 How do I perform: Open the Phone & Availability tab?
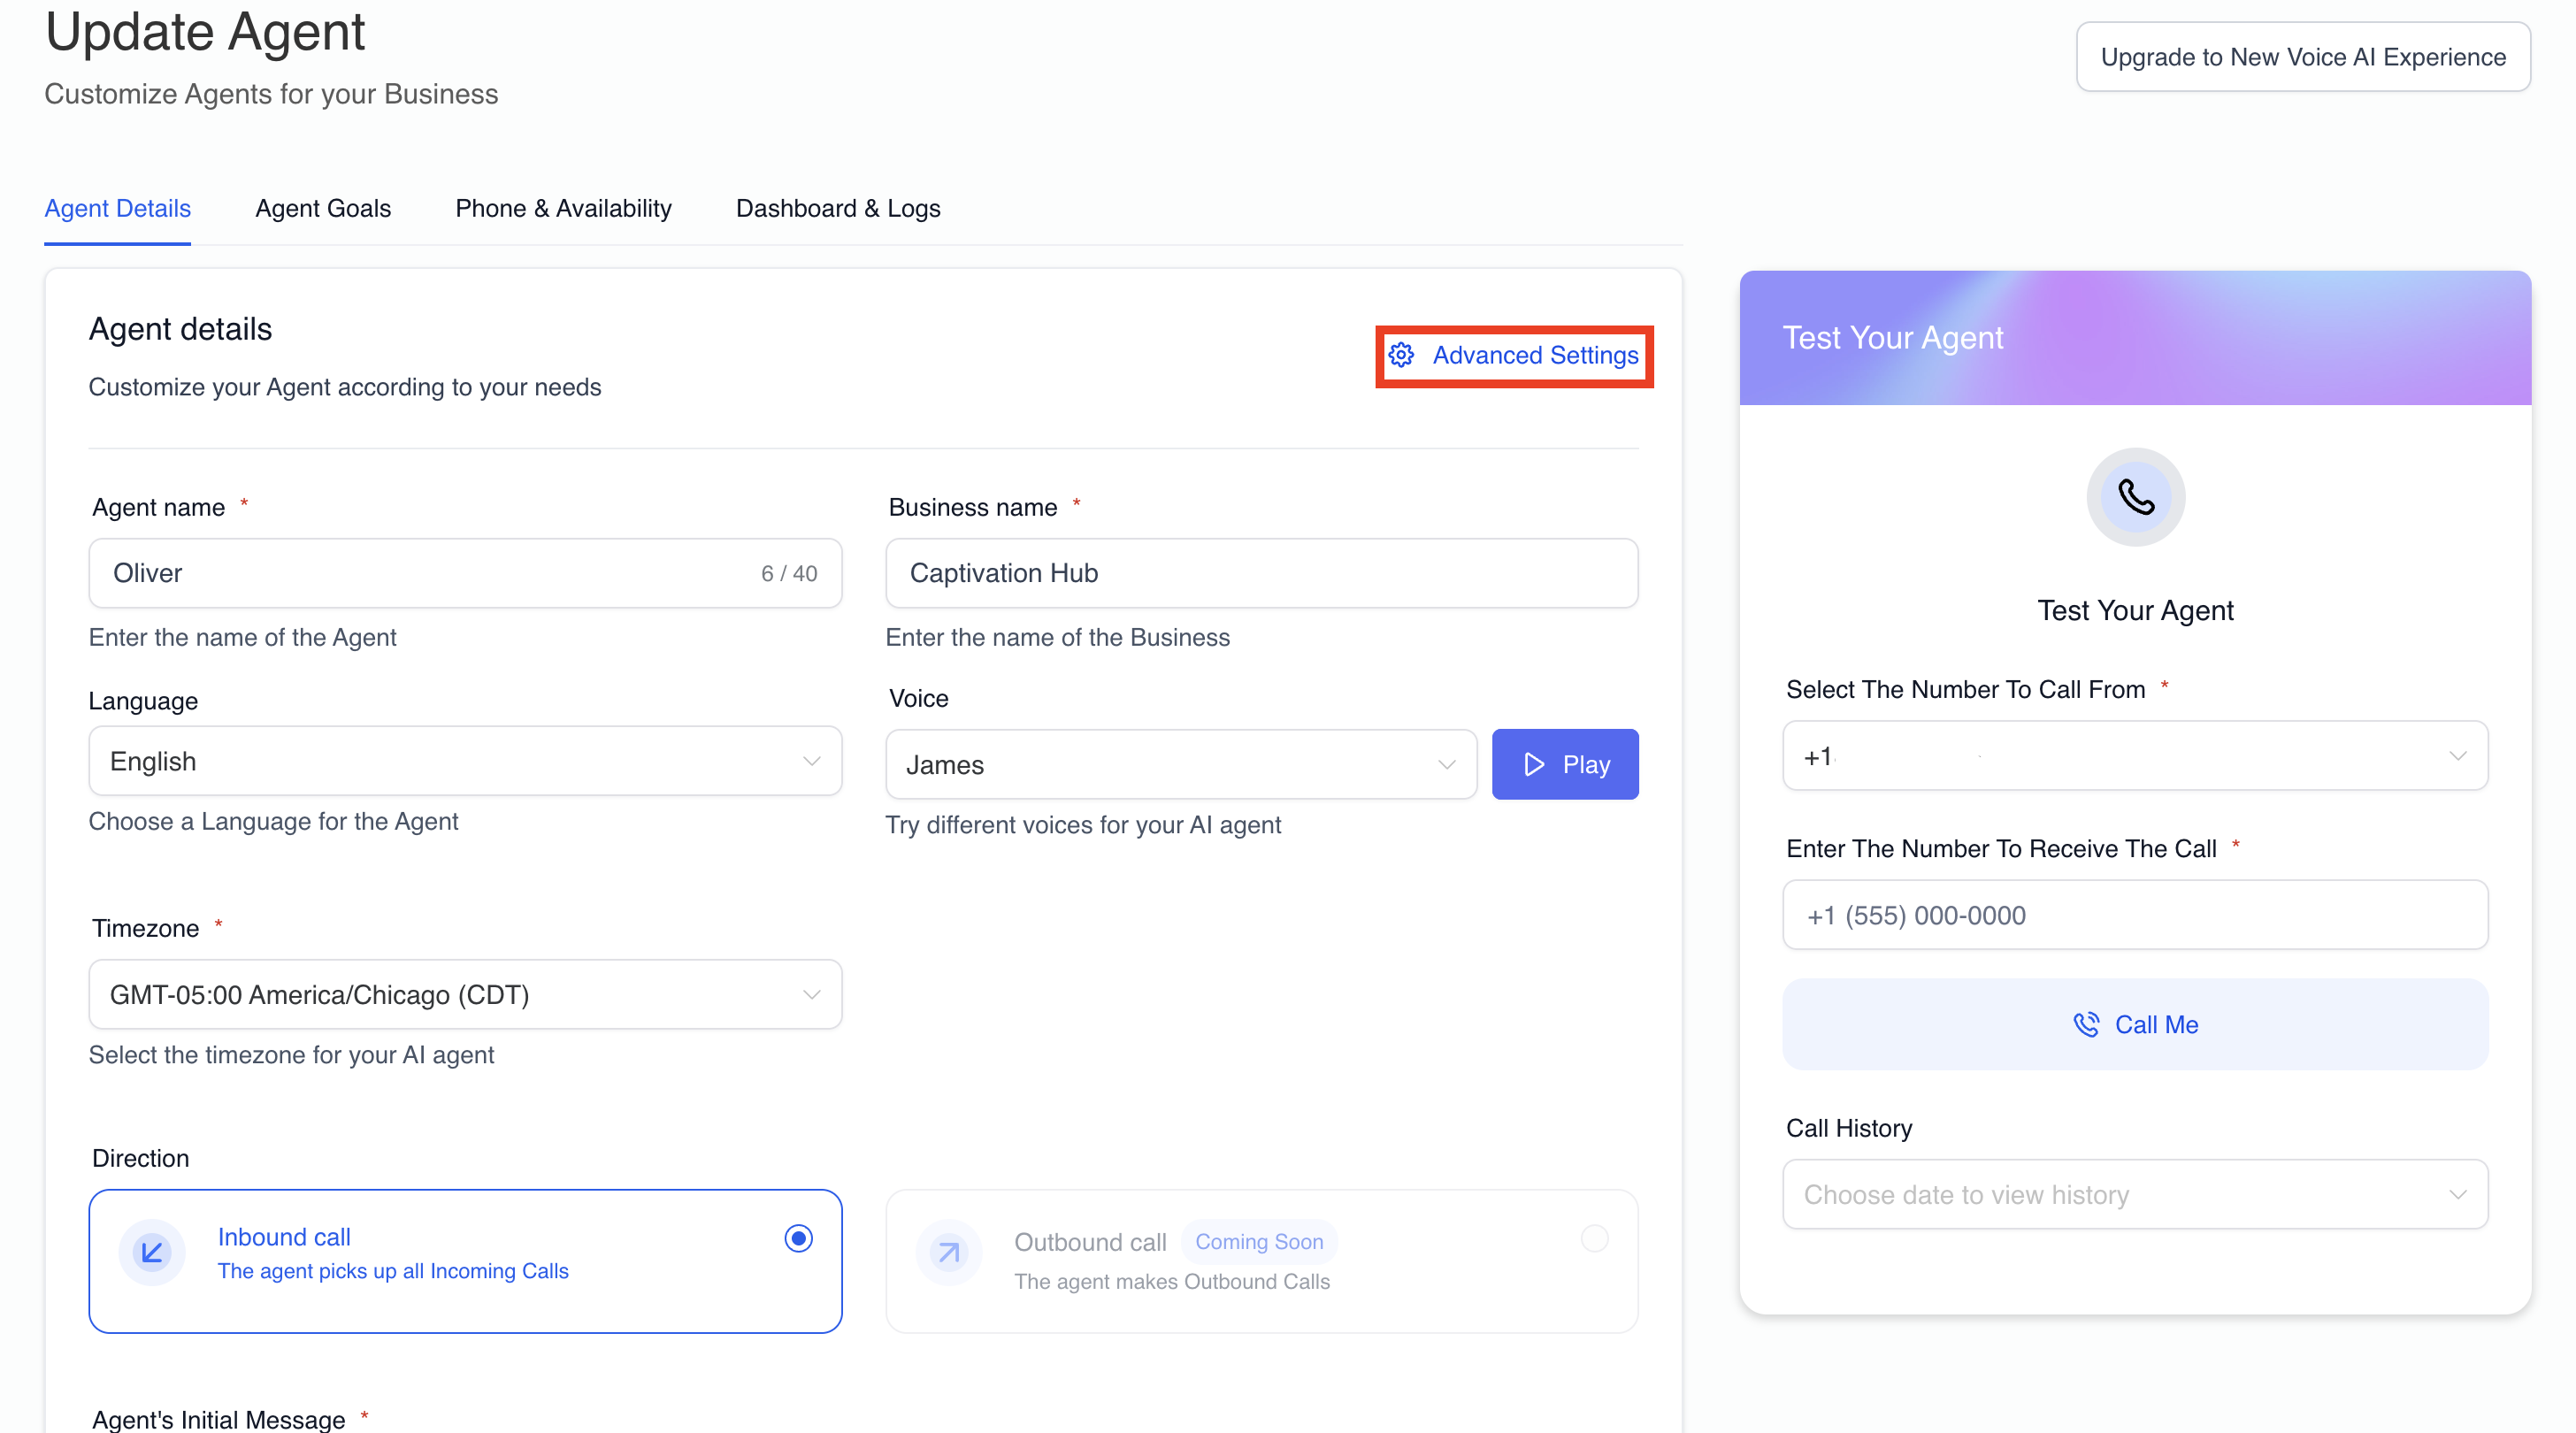click(563, 208)
